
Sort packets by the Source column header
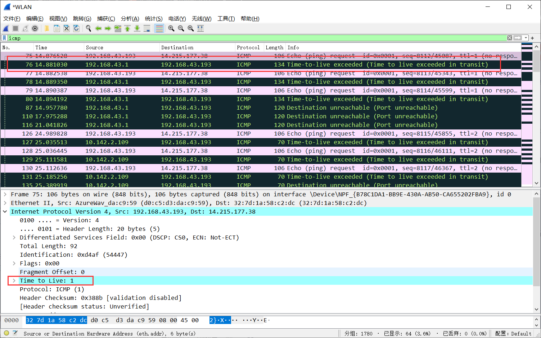(x=122, y=47)
